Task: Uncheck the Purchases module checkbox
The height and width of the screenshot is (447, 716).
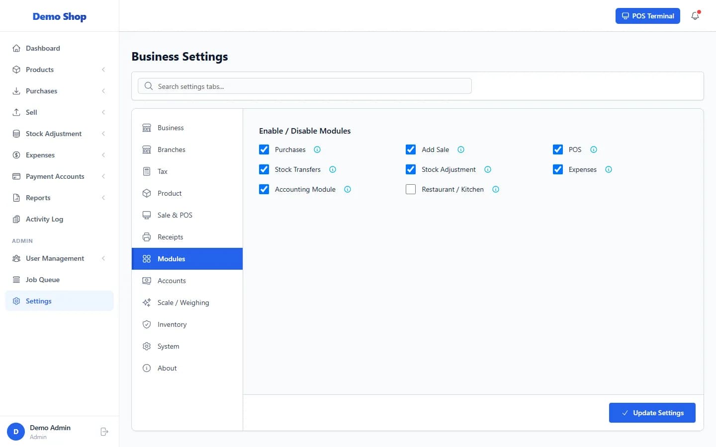Action: (x=264, y=149)
